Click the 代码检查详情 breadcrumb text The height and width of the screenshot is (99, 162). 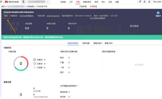tap(42, 7)
